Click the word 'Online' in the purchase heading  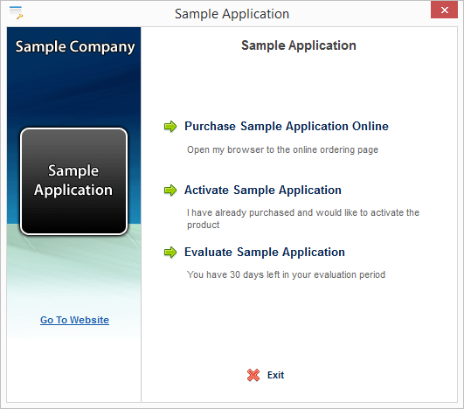pyautogui.click(x=371, y=126)
